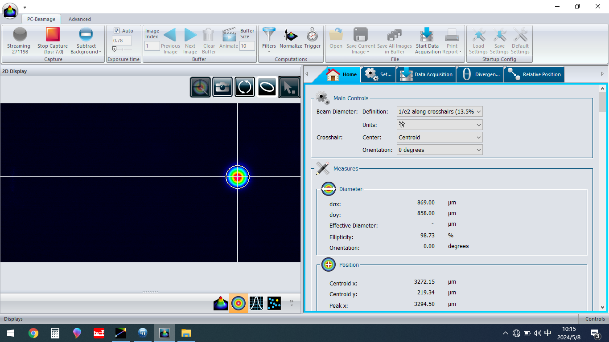Open the Crosshair Orientation dropdown
609x342 pixels.
click(x=440, y=150)
